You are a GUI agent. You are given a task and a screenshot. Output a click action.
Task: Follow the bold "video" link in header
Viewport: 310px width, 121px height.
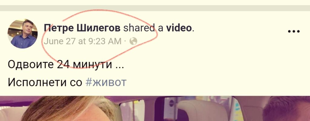(x=179, y=28)
